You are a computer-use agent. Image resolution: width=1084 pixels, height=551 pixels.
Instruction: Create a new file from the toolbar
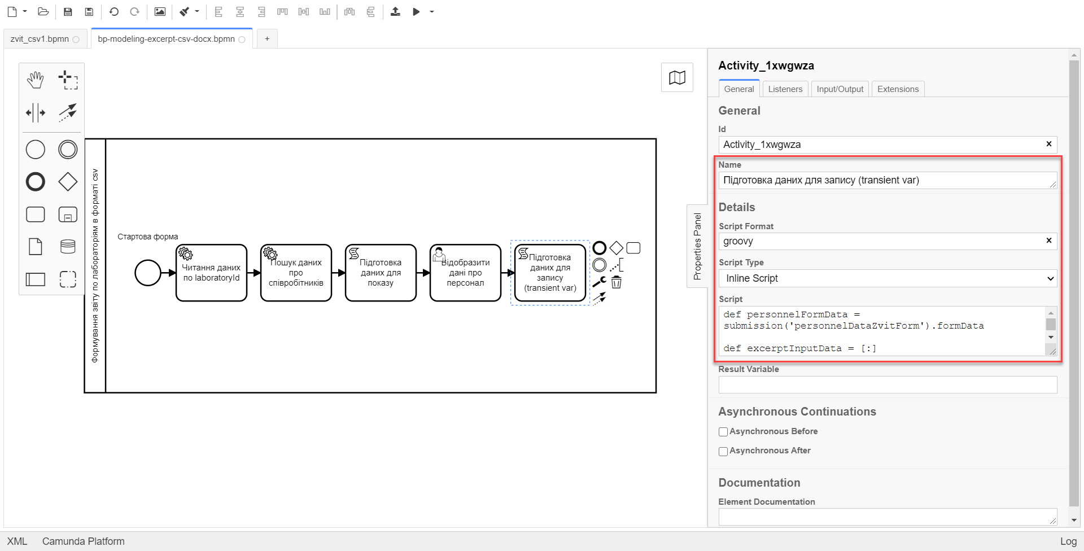[x=12, y=11]
